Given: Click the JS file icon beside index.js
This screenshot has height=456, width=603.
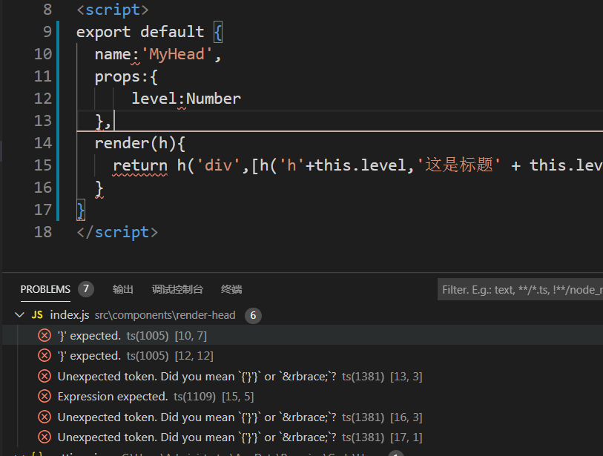Looking at the screenshot, I should coord(36,314).
